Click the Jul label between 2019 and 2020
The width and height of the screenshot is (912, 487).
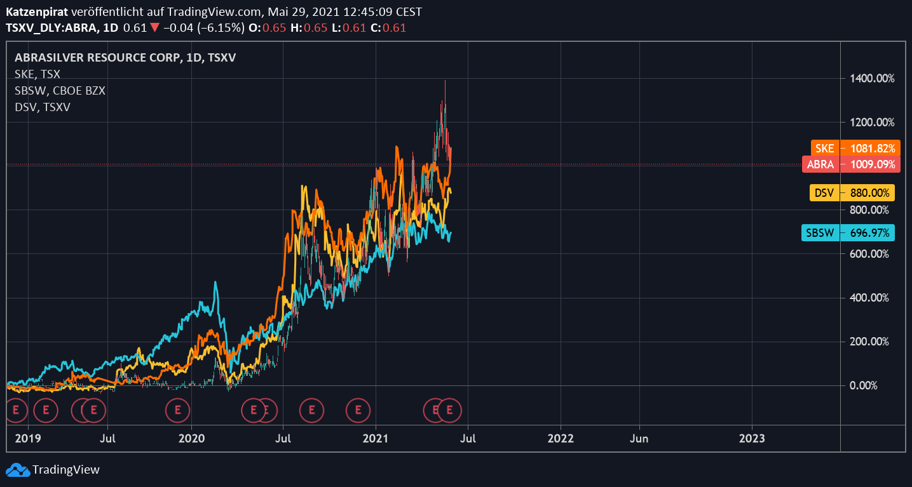108,438
